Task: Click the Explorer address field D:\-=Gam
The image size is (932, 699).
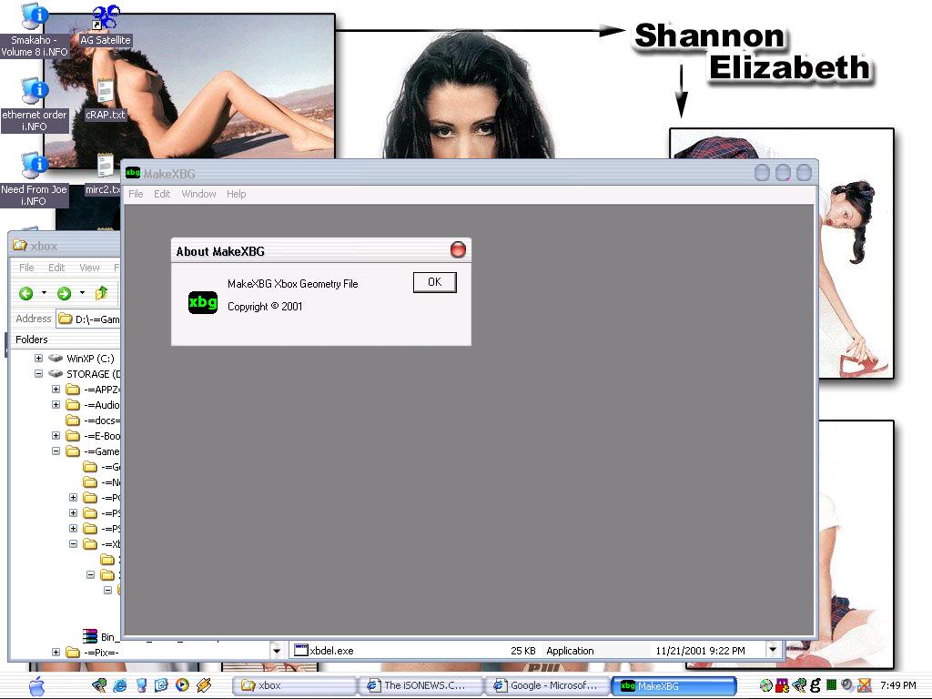Action: click(x=89, y=319)
